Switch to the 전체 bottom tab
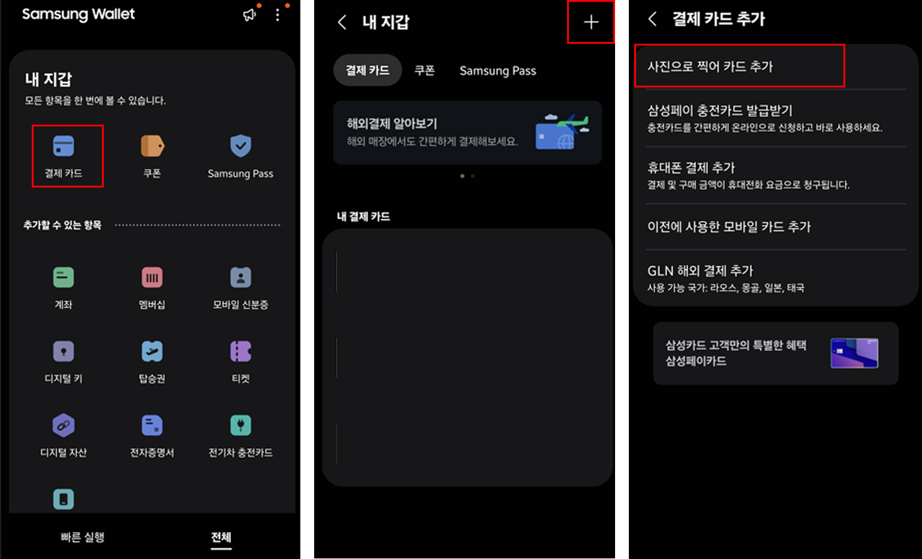 [221, 537]
